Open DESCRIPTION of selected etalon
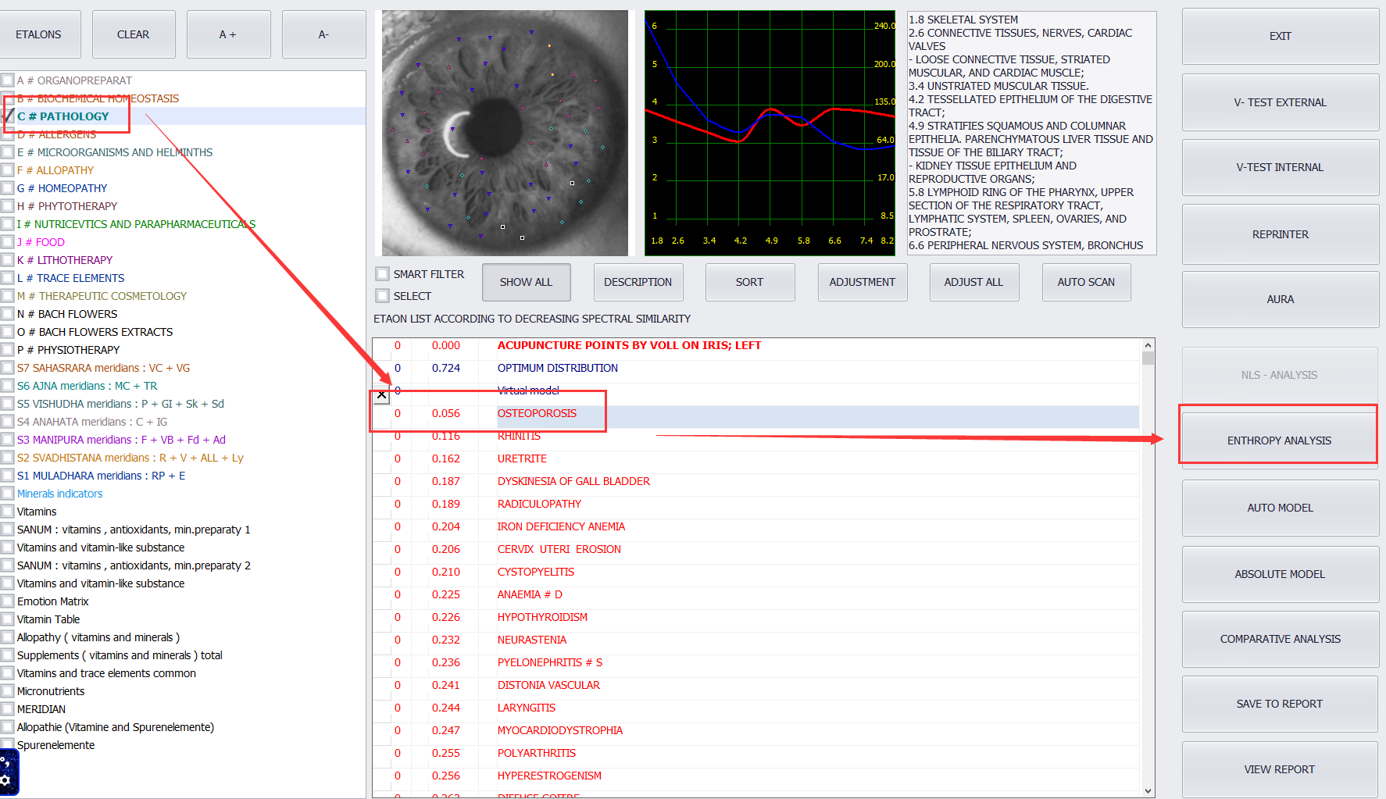Screen dimensions: 1386x799 [638, 282]
